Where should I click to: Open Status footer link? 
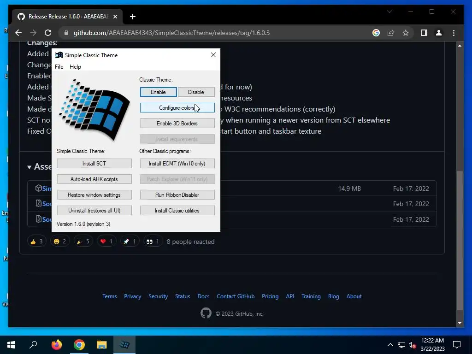point(183,296)
